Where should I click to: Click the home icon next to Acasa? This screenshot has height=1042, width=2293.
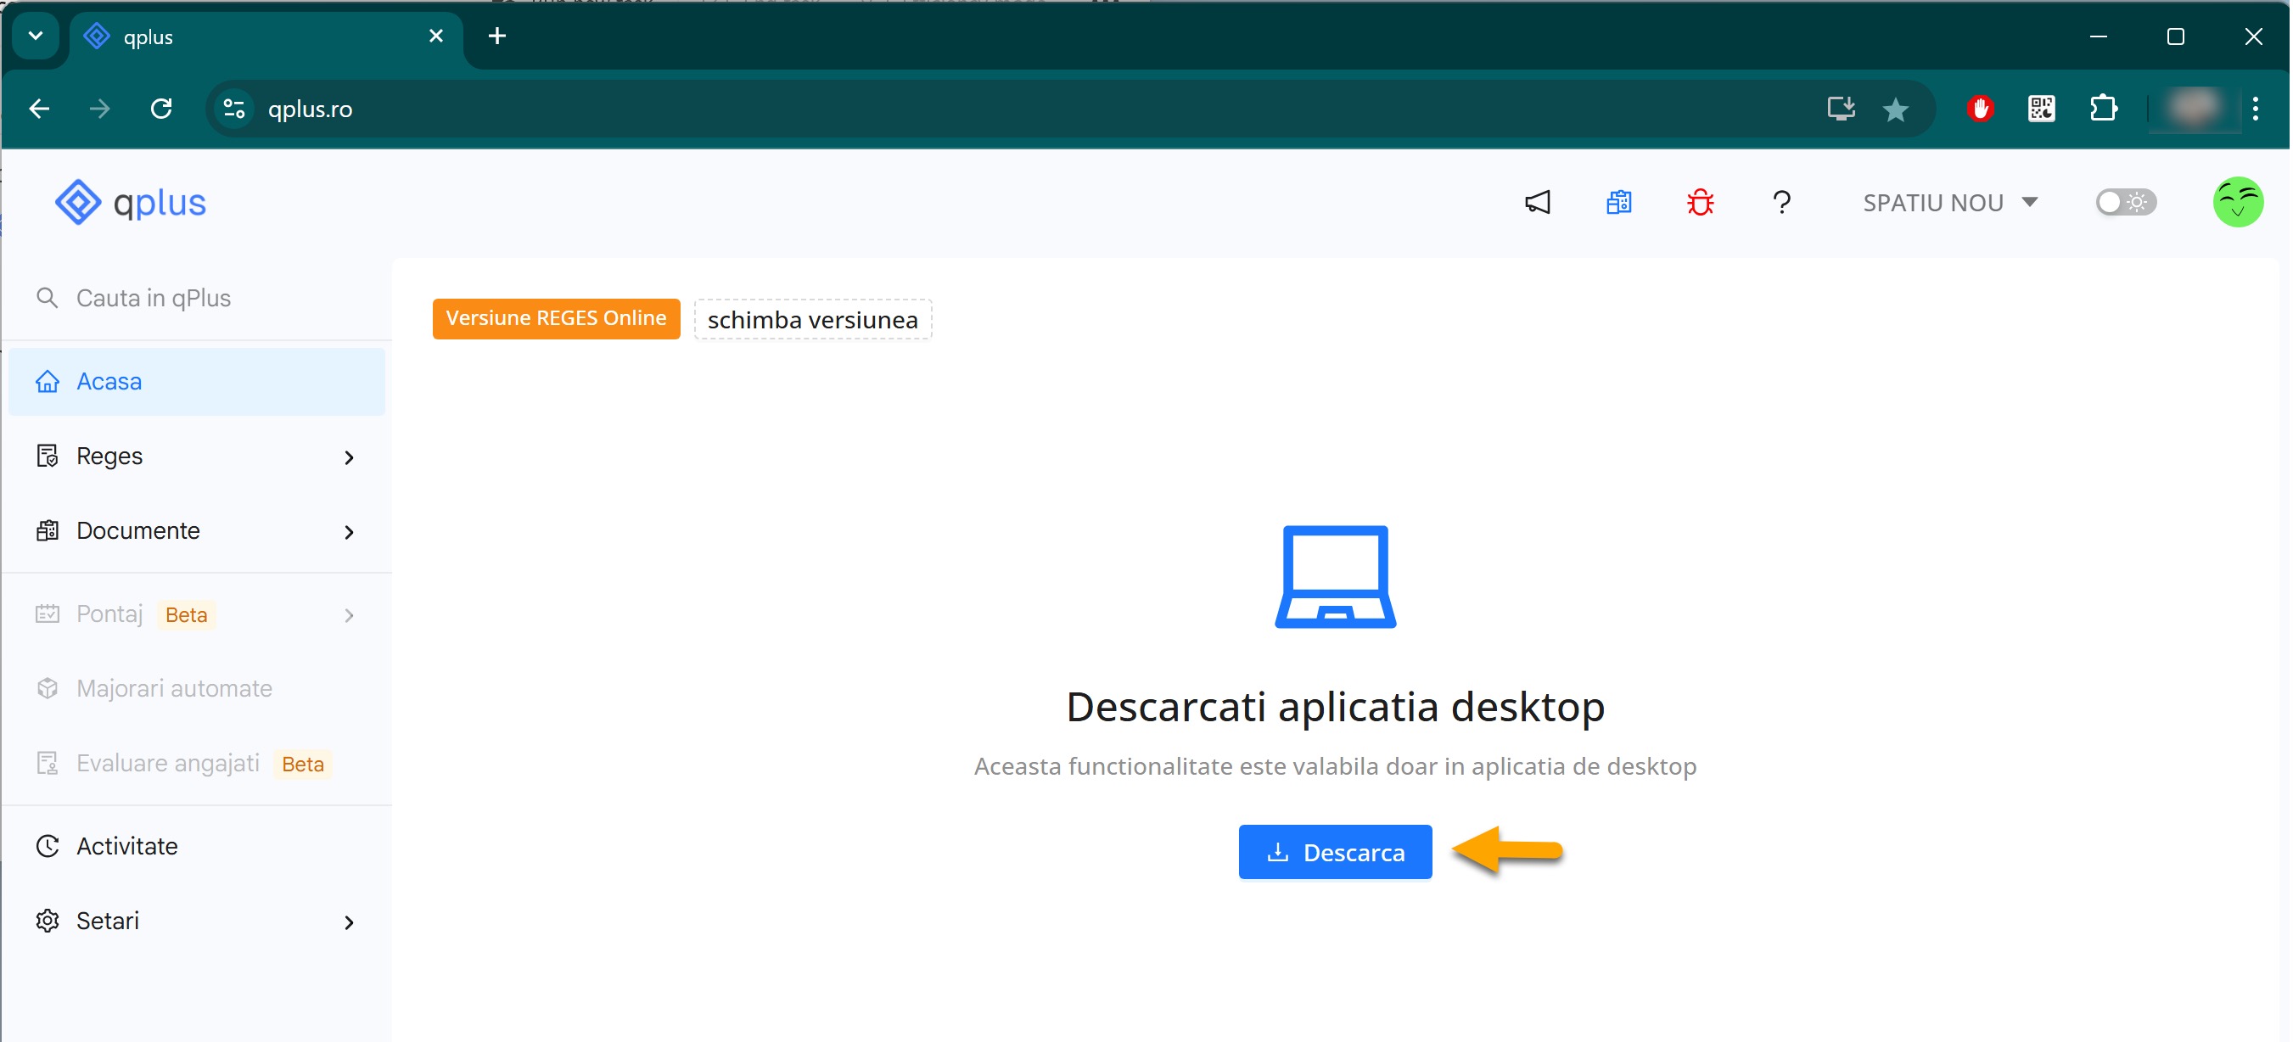pyautogui.click(x=48, y=382)
